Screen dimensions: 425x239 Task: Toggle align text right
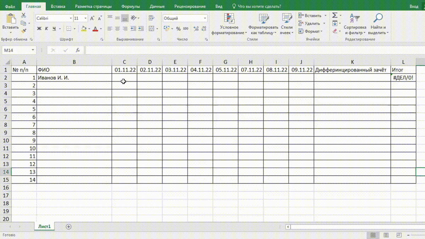pos(125,29)
